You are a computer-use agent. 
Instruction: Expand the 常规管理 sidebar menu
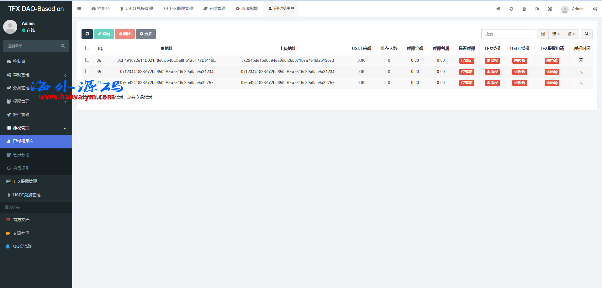pos(36,75)
